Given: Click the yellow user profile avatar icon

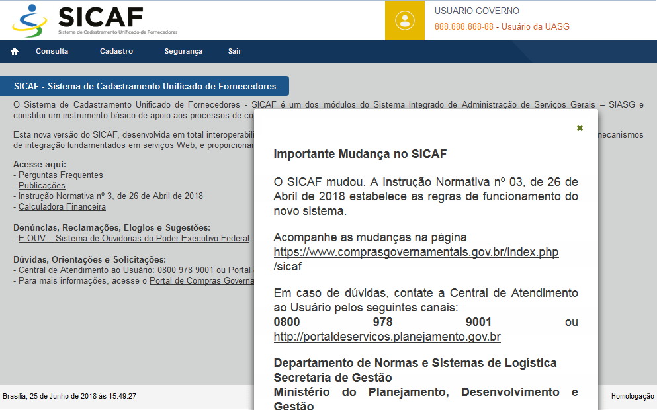Looking at the screenshot, I should 405,20.
